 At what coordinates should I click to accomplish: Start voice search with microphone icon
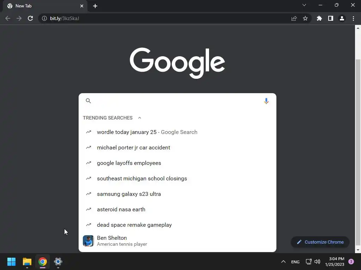click(x=266, y=101)
